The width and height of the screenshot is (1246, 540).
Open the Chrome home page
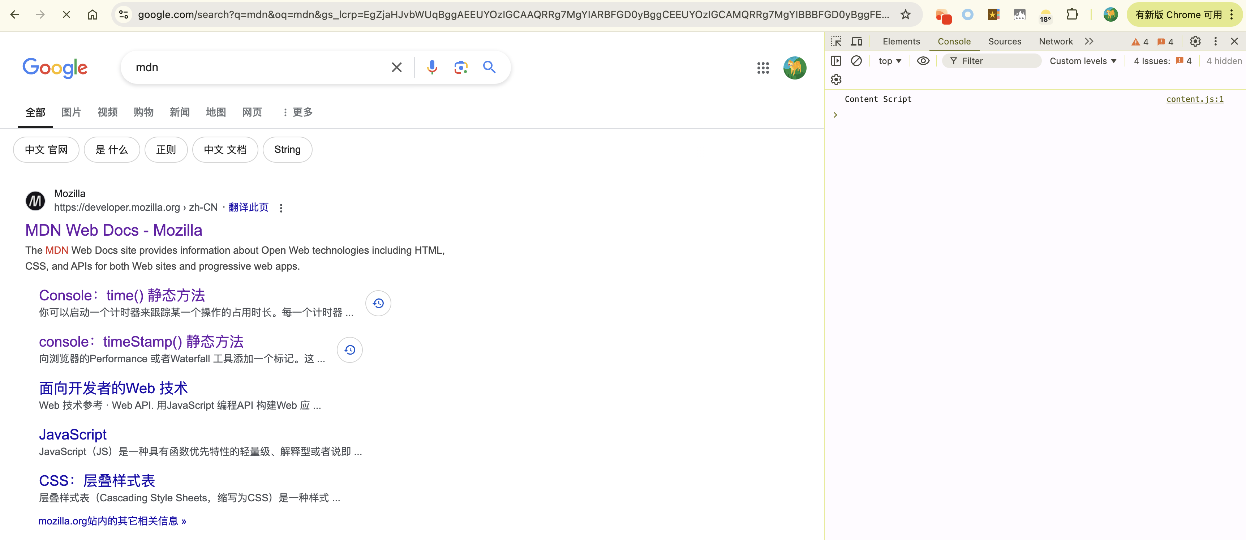tap(93, 14)
